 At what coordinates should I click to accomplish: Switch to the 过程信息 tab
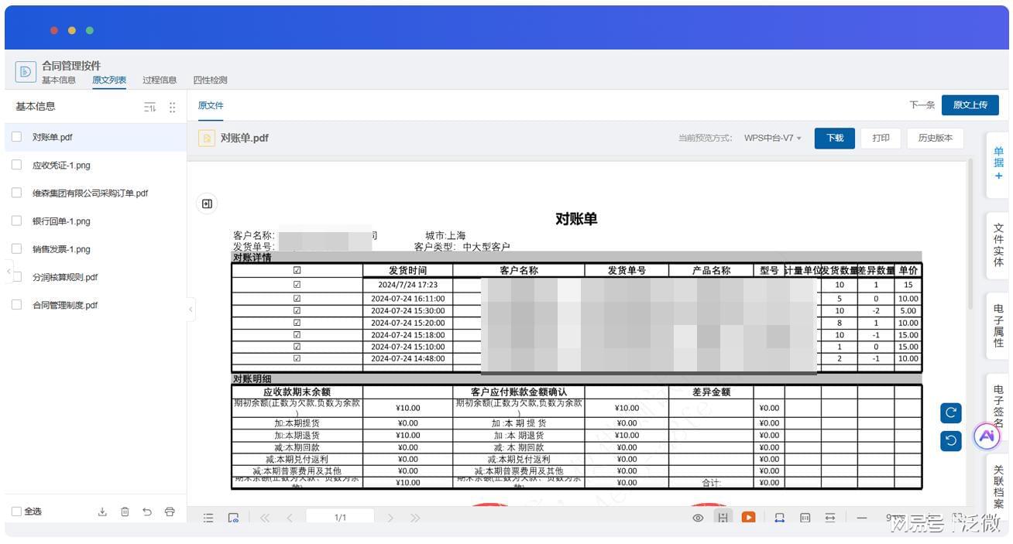(x=160, y=80)
